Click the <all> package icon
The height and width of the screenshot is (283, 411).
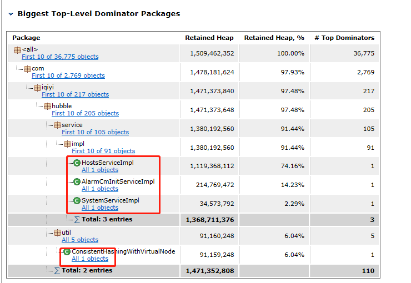(17, 50)
